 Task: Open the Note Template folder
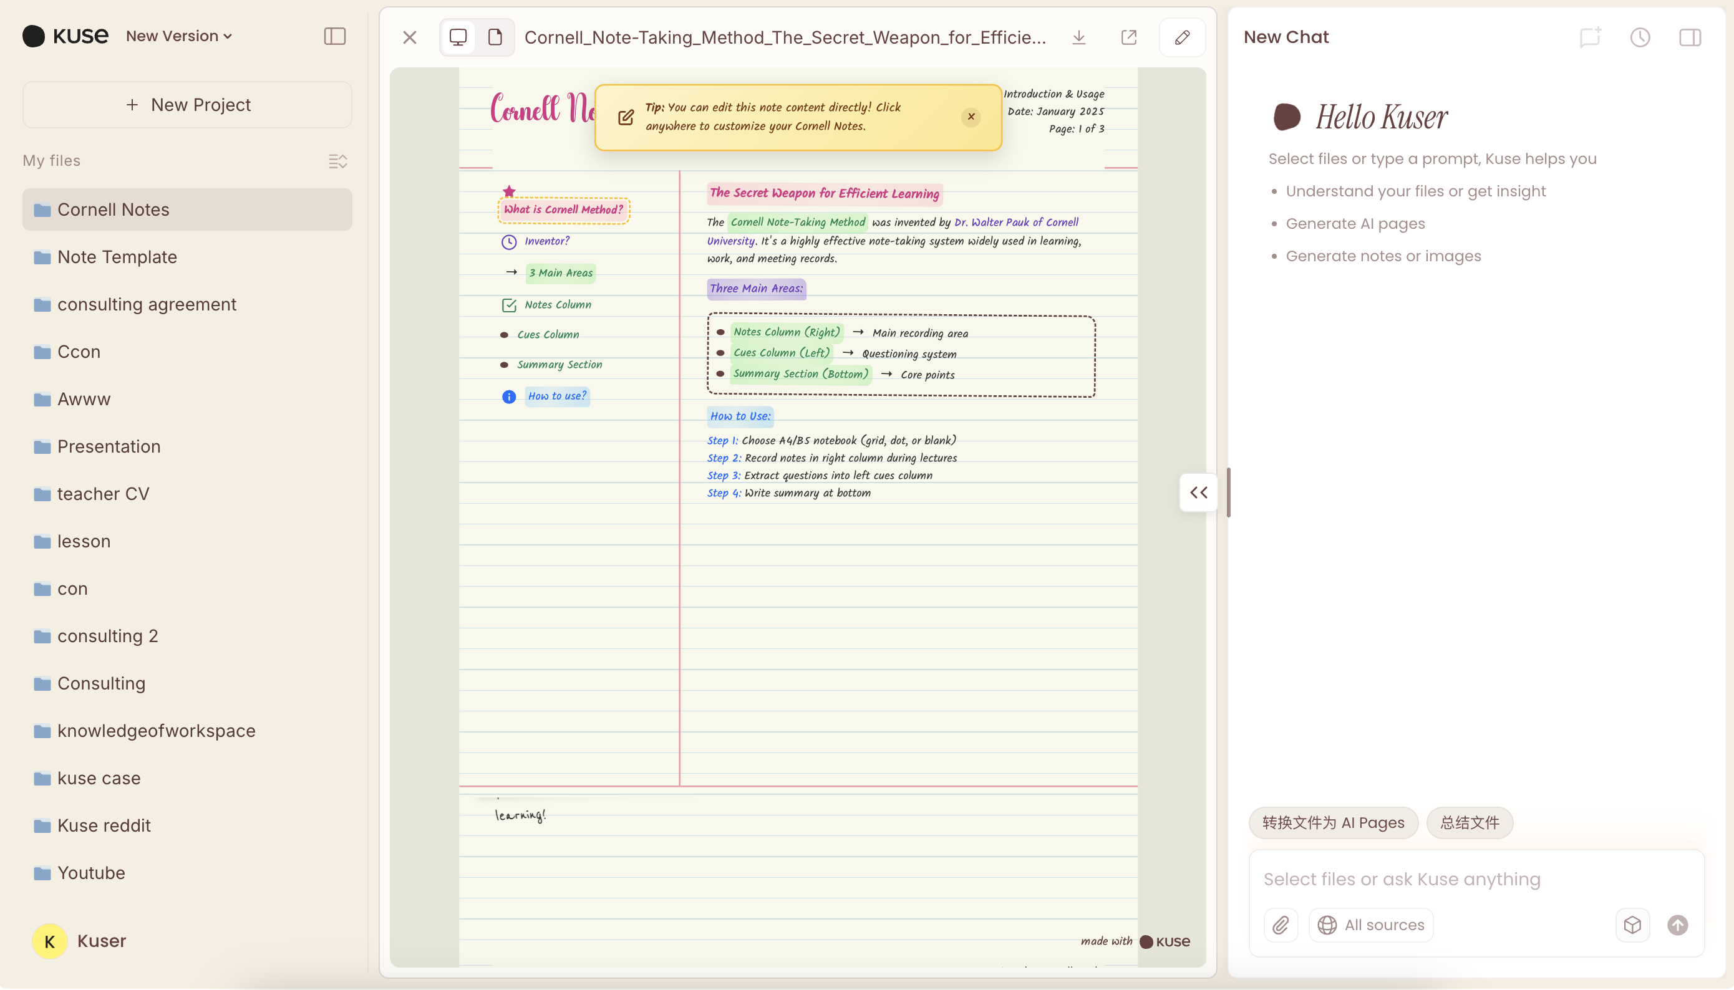coord(117,257)
